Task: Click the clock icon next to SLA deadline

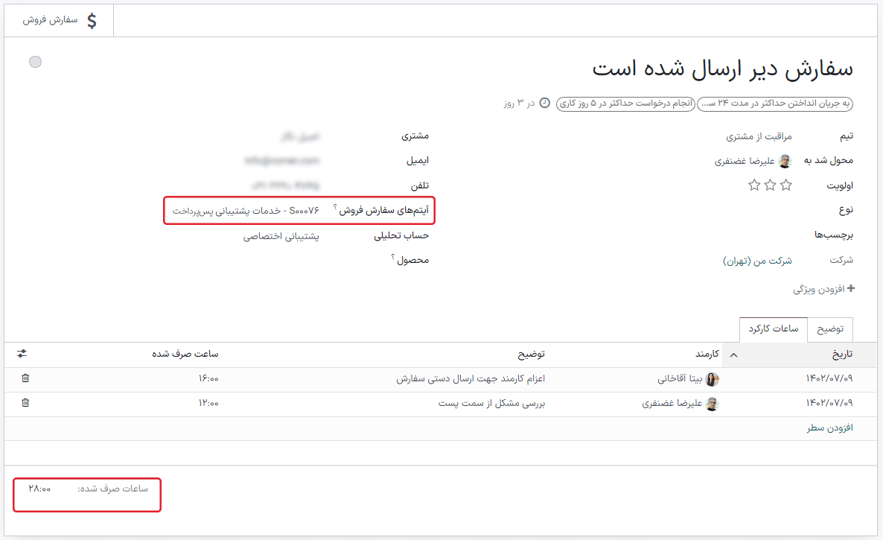Action: [x=544, y=103]
